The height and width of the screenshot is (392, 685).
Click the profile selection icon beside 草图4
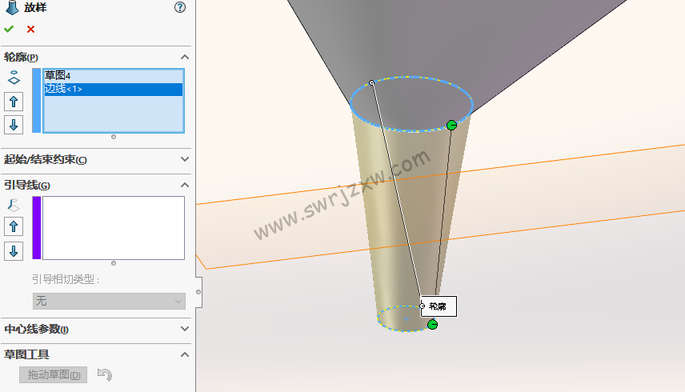[14, 78]
